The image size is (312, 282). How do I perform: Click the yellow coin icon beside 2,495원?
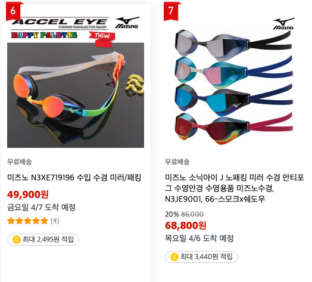tap(17, 240)
